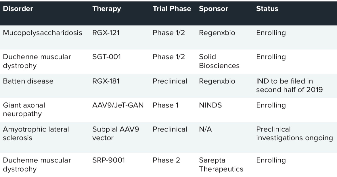Select the RGX-181 therapy cell
337x177 pixels.
106,81
